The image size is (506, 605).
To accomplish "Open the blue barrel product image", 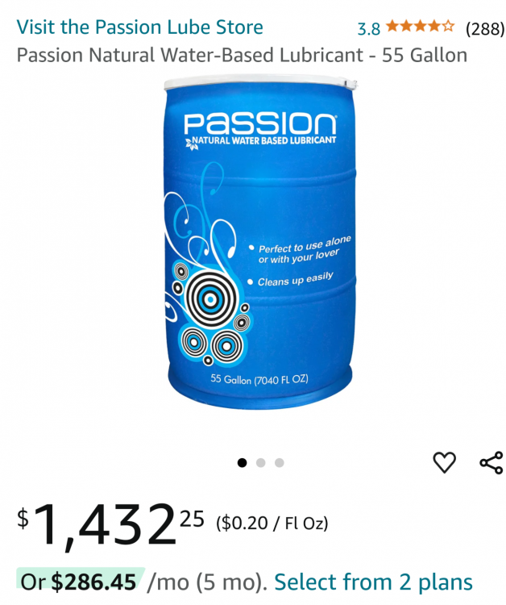I will [x=259, y=242].
